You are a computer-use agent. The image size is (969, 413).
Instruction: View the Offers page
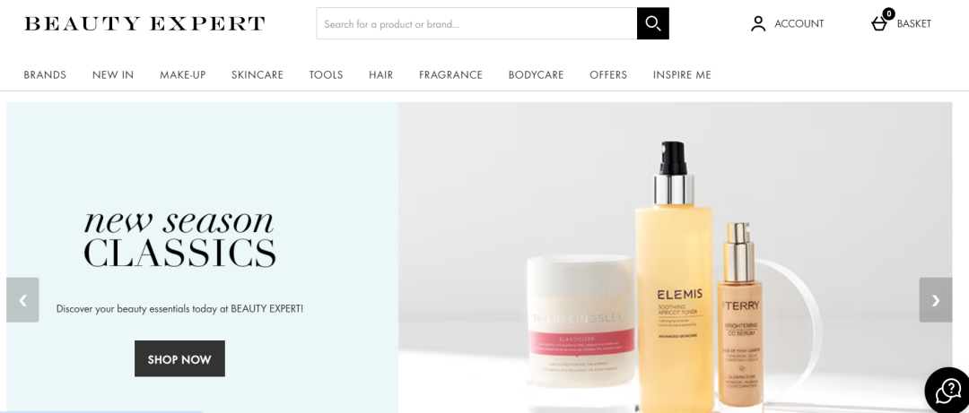(608, 74)
